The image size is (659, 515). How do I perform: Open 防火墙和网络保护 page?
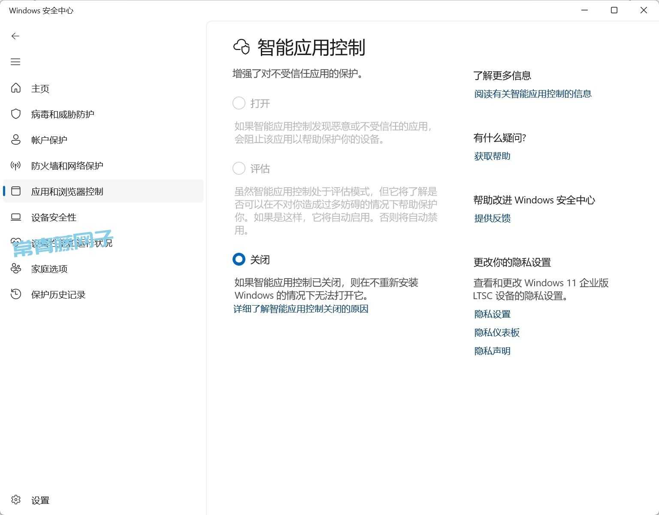tap(103, 166)
